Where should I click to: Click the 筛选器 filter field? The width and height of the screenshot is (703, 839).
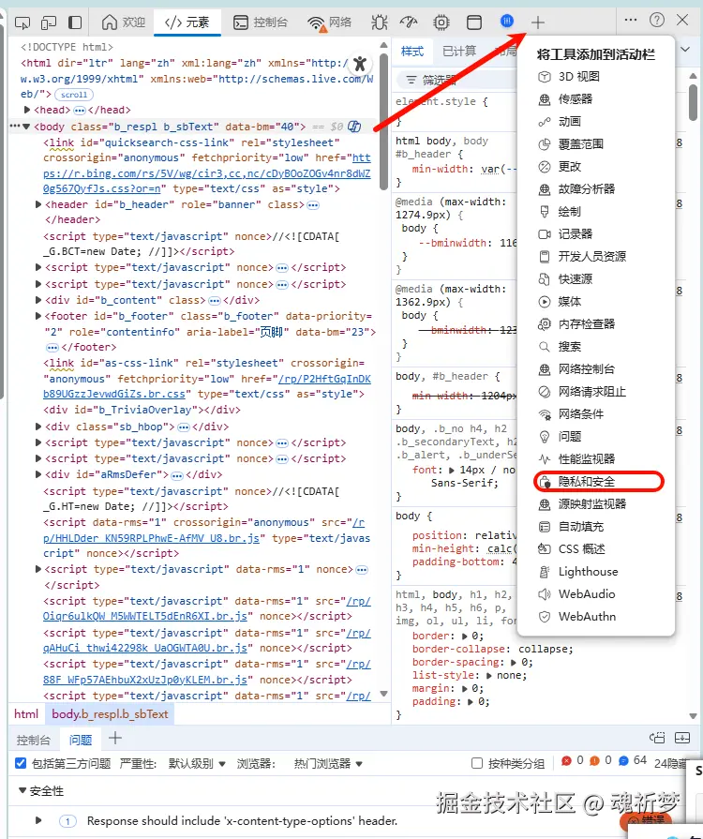(x=456, y=81)
